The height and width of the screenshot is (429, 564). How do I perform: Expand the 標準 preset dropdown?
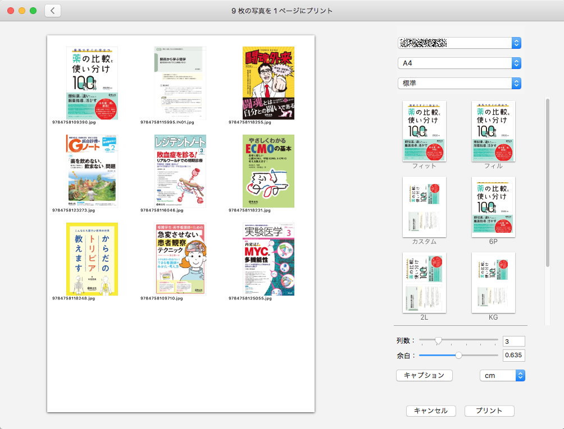[460, 83]
